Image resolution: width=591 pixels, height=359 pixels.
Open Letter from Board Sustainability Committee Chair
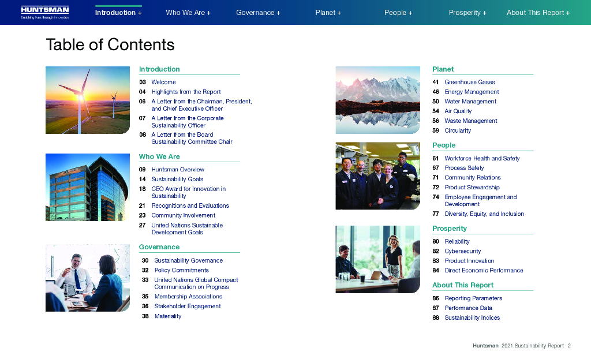(192, 138)
